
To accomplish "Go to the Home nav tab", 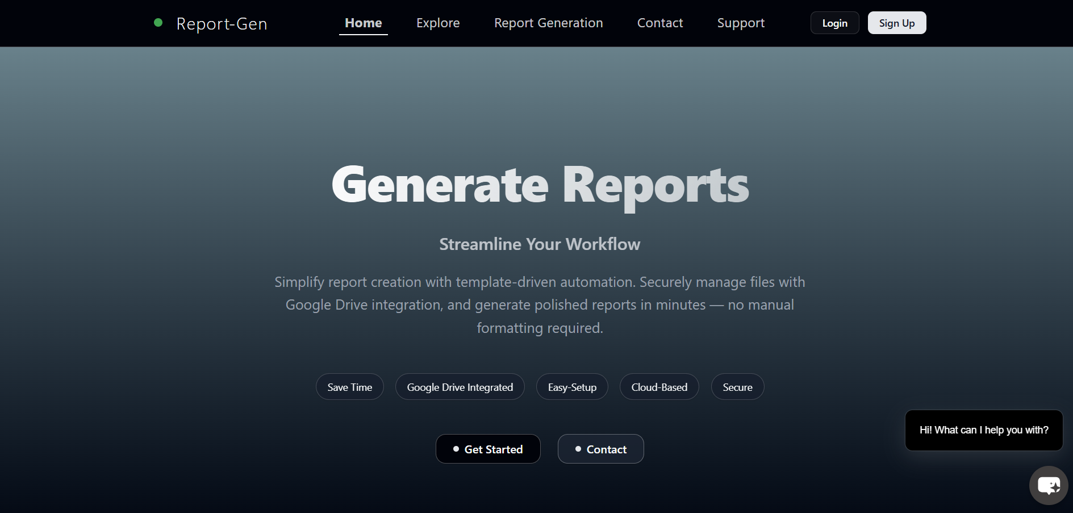I will pos(363,23).
